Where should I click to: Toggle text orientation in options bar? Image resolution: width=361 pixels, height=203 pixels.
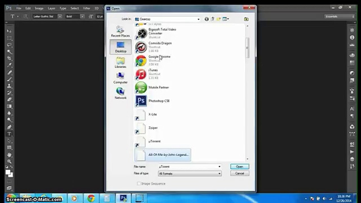[26, 16]
